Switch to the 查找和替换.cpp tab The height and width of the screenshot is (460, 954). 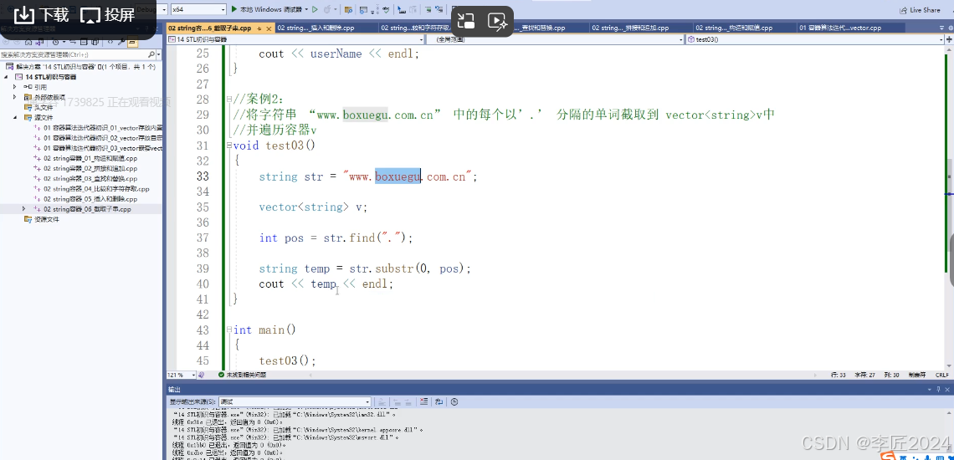[543, 28]
